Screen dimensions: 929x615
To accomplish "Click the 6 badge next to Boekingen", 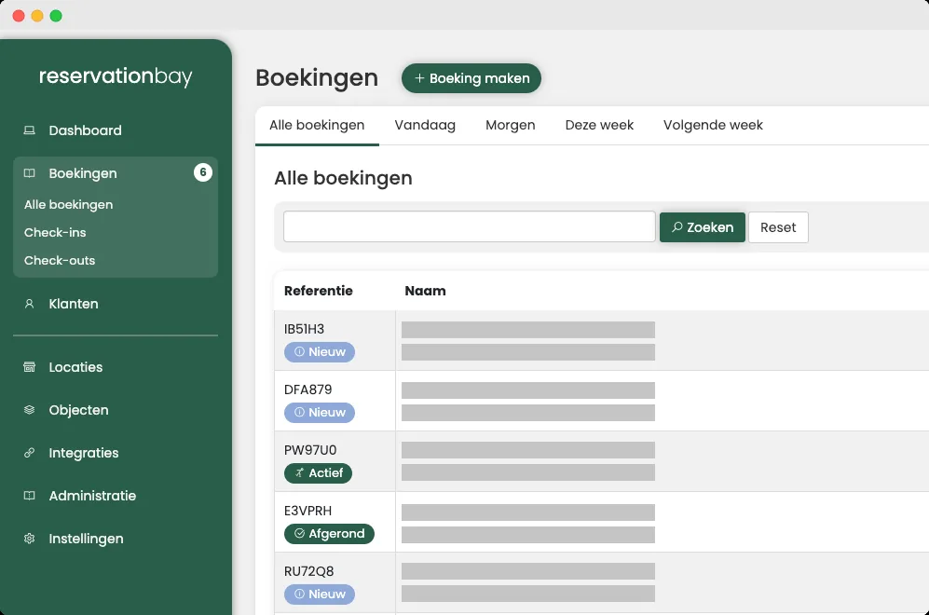I will pyautogui.click(x=203, y=172).
